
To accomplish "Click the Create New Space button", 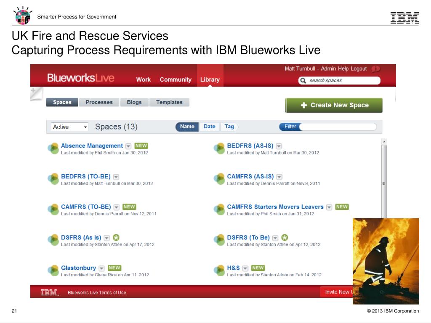I will pos(334,105).
